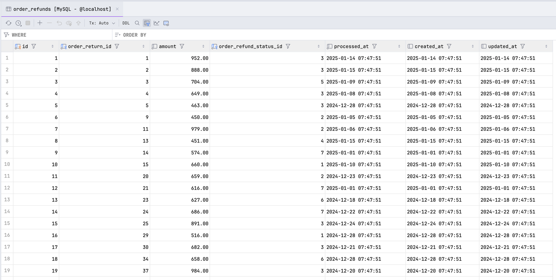
Task: Open the chart view icon
Action: [x=157, y=23]
